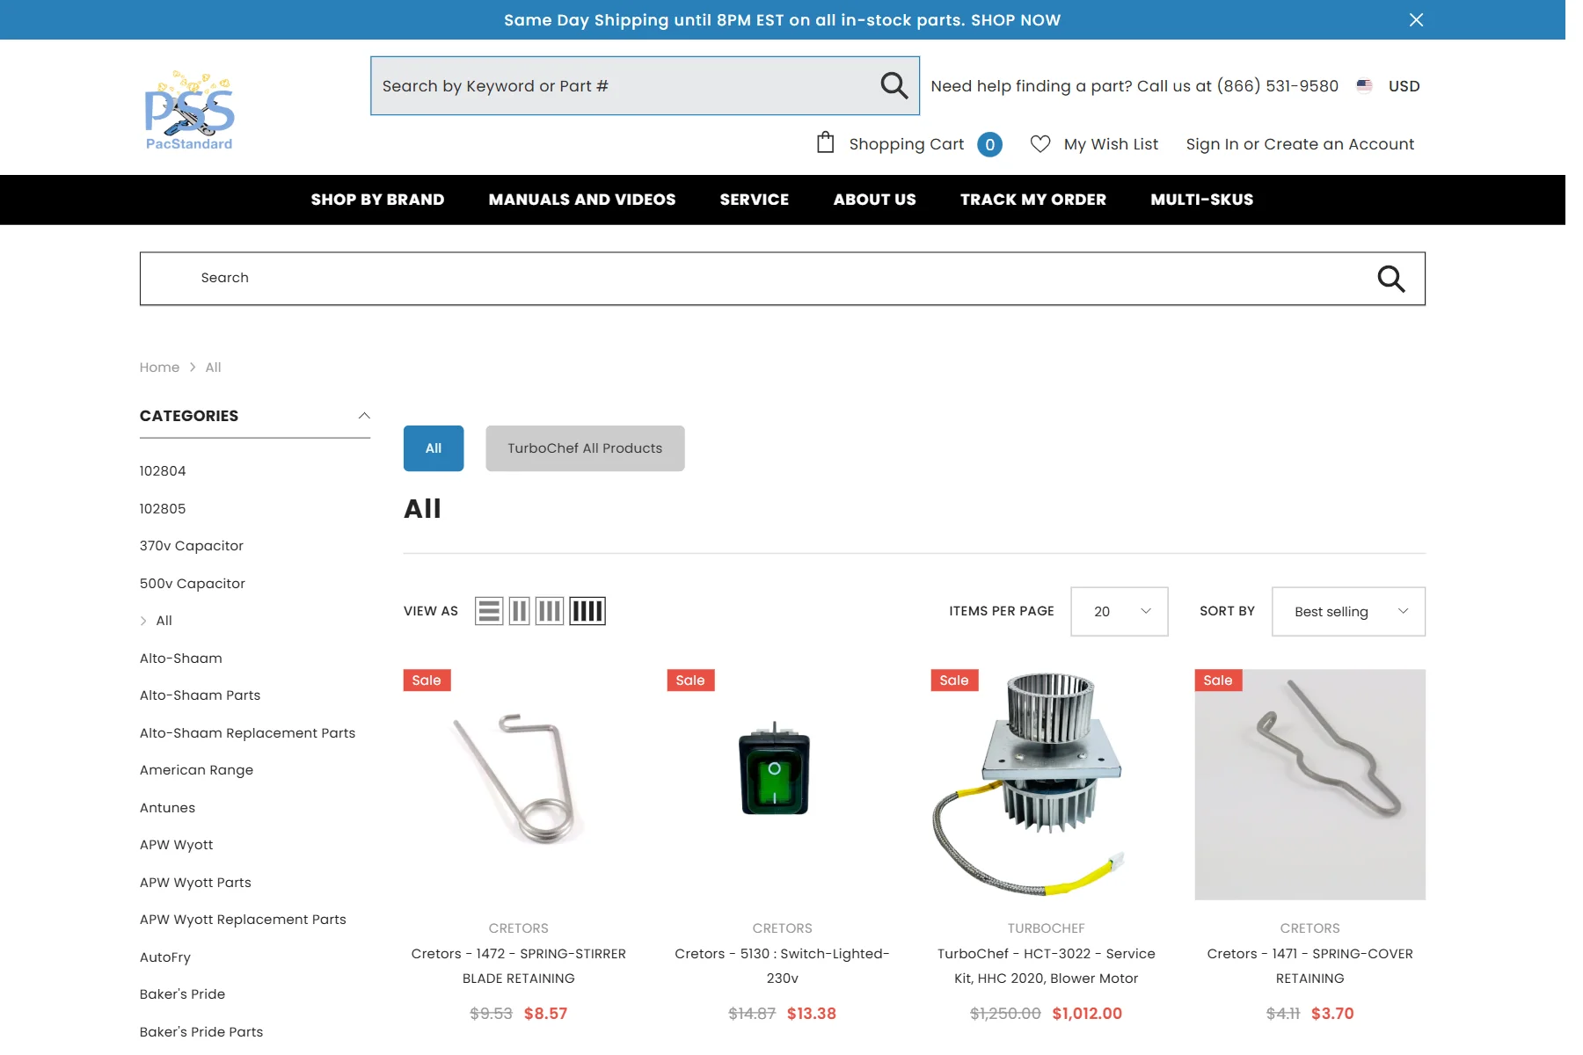Open the green lighted switch product image
This screenshot has width=1583, height=1055.
pos(783,784)
